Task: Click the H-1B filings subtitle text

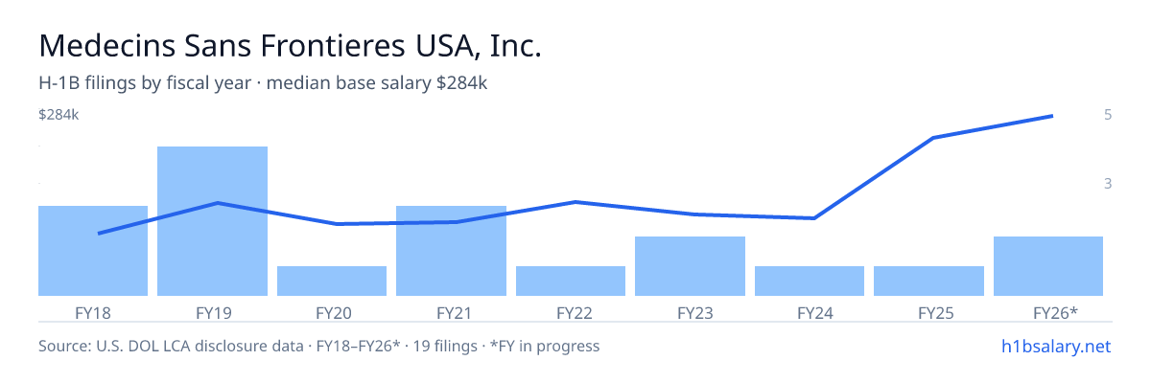Action: [263, 83]
